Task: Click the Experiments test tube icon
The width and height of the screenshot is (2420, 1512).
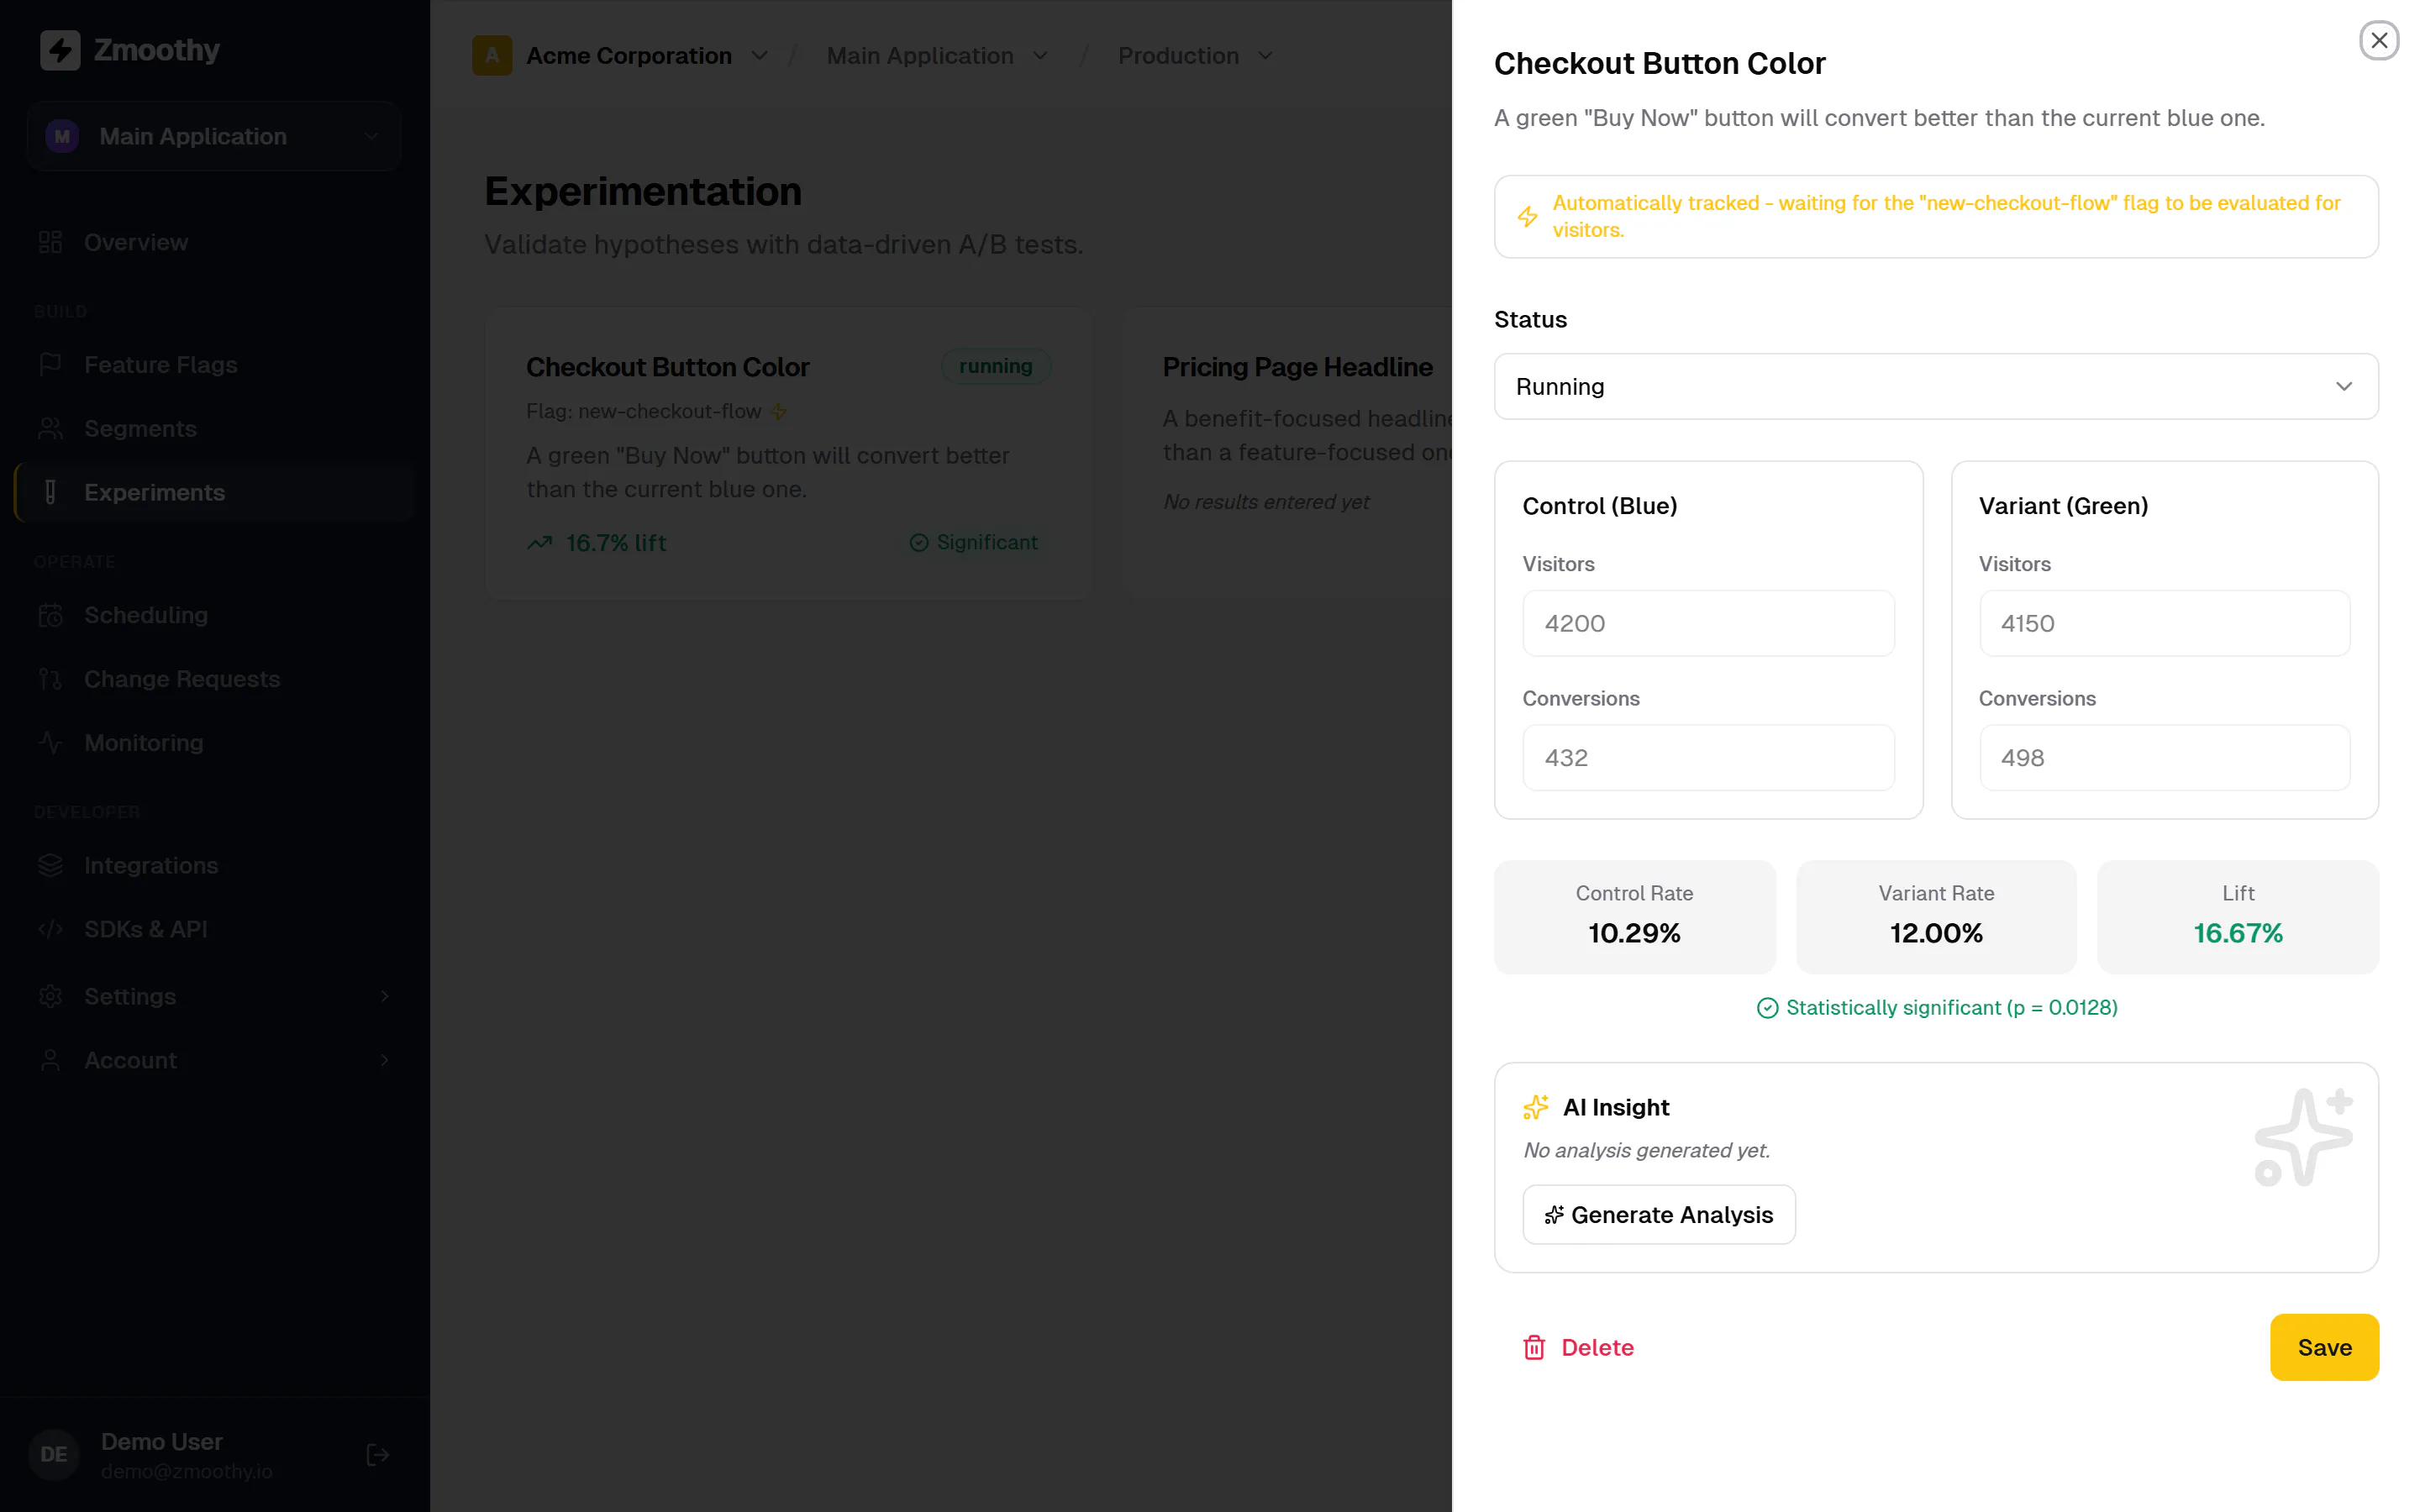Action: (50, 492)
